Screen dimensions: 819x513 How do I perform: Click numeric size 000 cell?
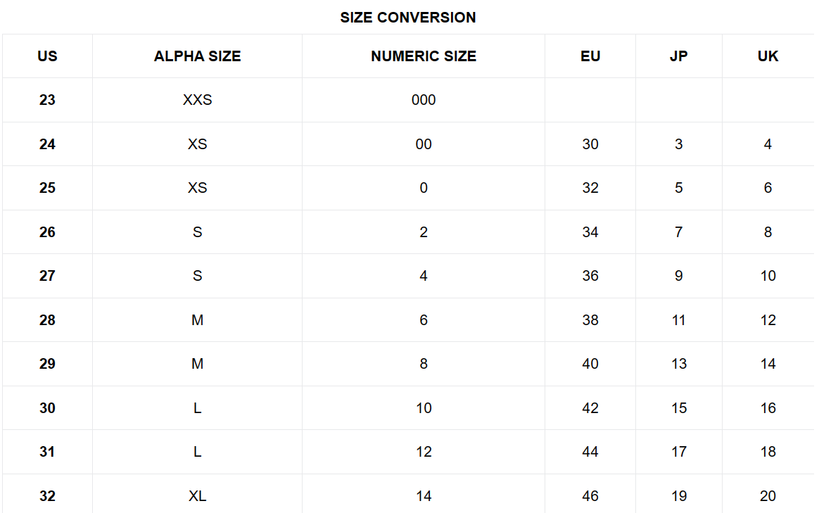[424, 100]
